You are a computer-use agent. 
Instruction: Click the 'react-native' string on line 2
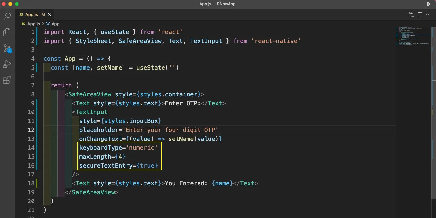point(276,41)
